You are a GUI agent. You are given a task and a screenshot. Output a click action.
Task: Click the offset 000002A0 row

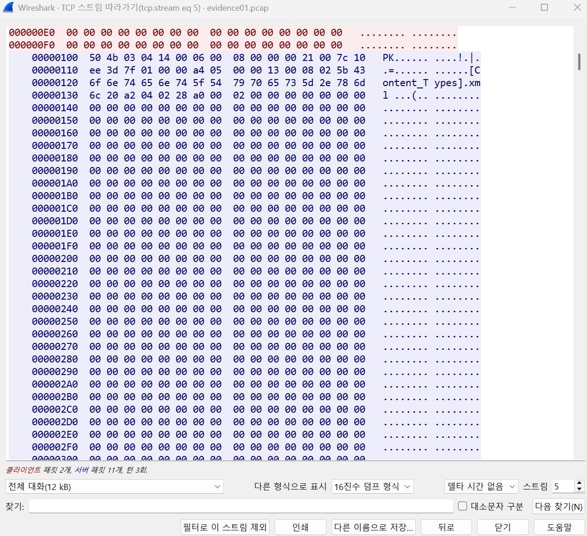[x=256, y=384]
